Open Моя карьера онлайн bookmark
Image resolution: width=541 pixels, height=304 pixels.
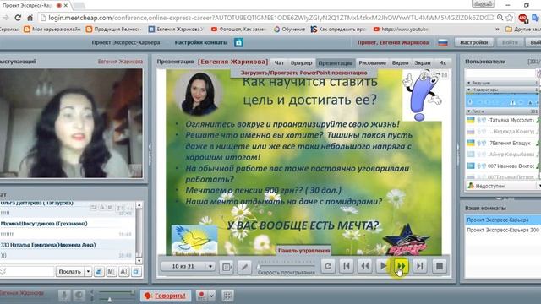click(52, 30)
